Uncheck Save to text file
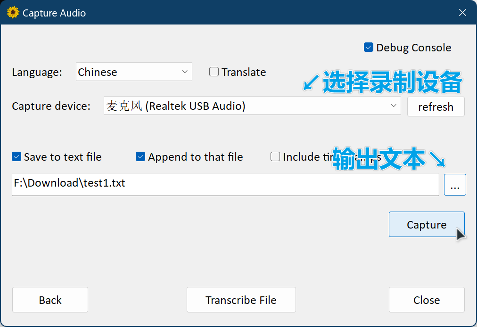 pos(16,157)
